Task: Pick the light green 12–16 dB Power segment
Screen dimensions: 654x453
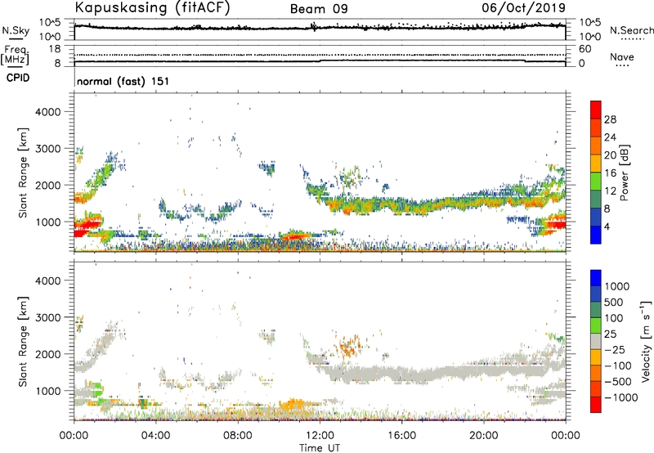Action: tap(596, 182)
